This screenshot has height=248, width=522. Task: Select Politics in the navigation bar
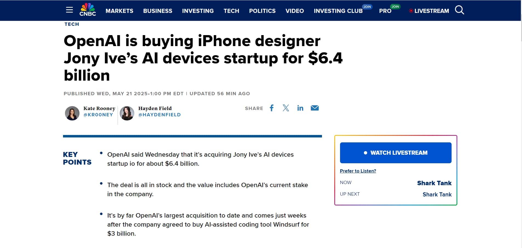[x=262, y=11]
